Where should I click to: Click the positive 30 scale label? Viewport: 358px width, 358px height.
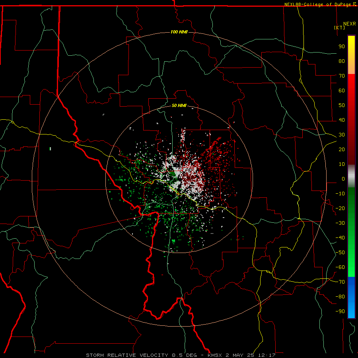click(342, 135)
